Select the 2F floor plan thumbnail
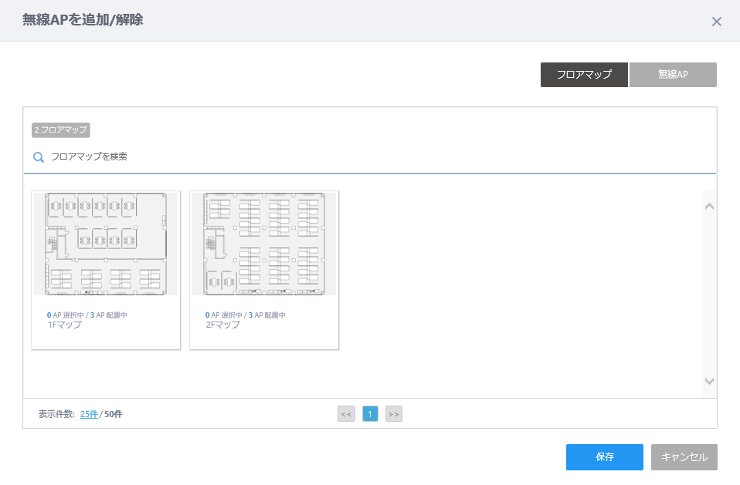The height and width of the screenshot is (485, 740). (264, 244)
